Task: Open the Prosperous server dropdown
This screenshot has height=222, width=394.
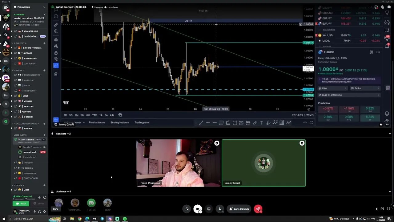Action: pos(30,7)
